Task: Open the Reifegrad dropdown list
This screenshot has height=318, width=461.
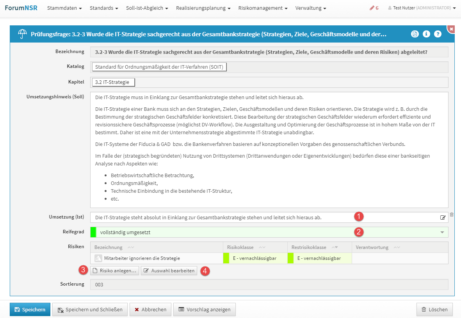Action: tap(442, 233)
